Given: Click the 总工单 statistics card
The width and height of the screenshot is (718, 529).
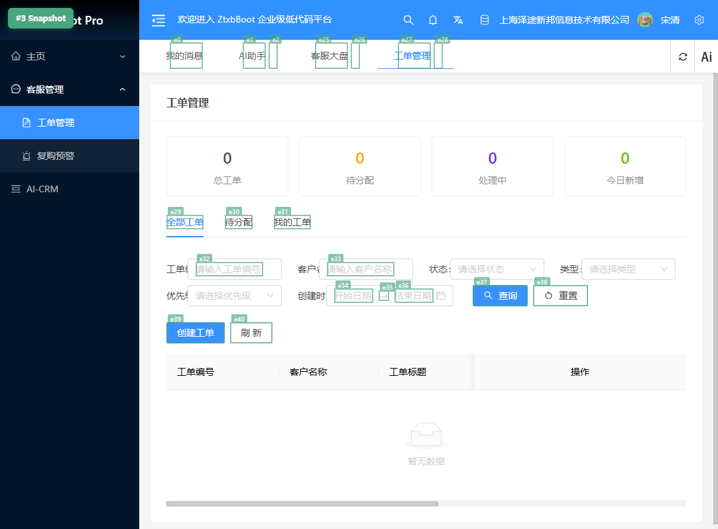Looking at the screenshot, I should point(227,166).
